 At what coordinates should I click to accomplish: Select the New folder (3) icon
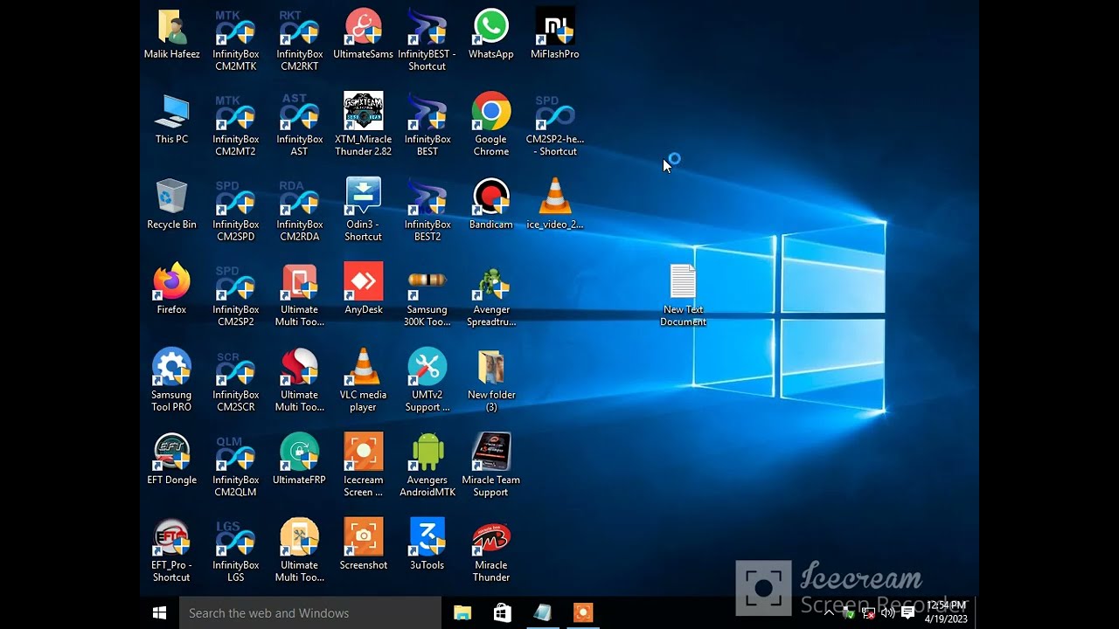click(490, 381)
